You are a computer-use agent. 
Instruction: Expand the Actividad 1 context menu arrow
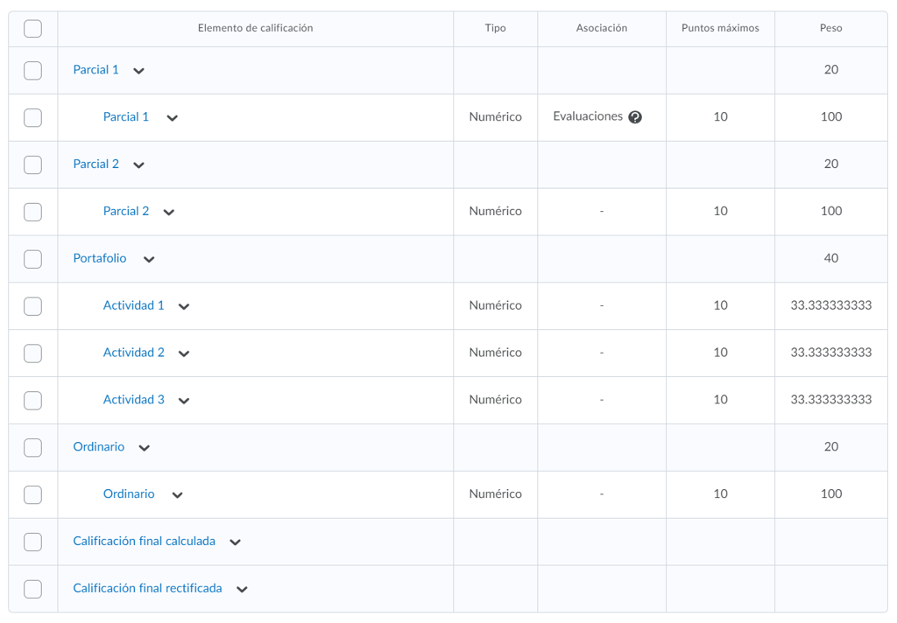click(184, 306)
